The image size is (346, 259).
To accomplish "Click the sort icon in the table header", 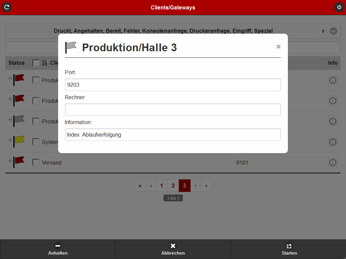I will pos(45,63).
